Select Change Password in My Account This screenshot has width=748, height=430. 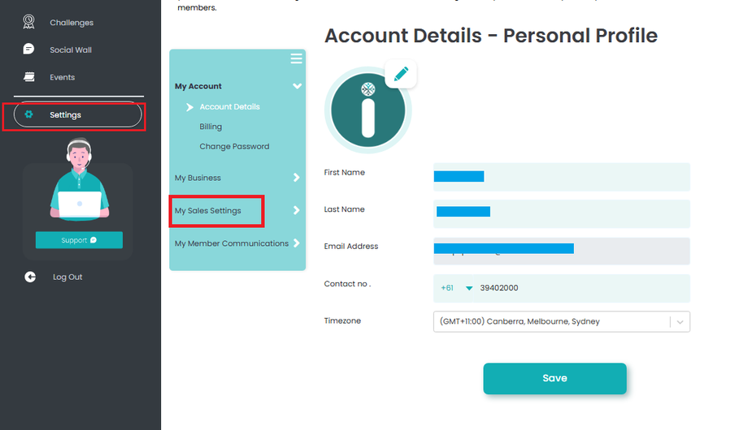tap(234, 147)
